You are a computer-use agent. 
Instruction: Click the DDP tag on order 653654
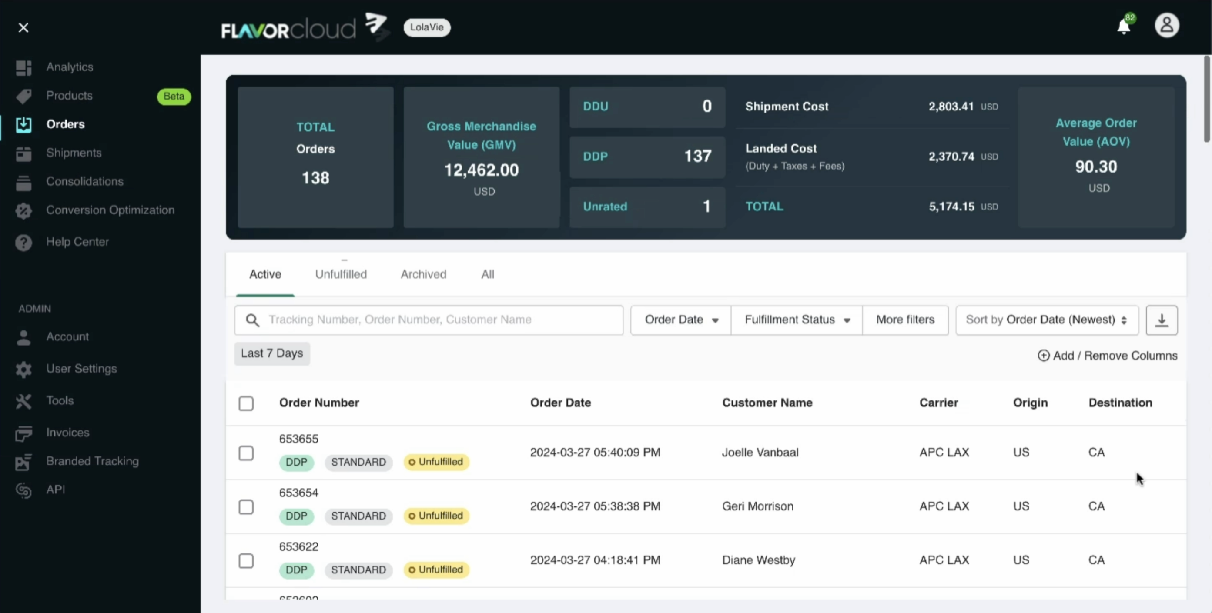pyautogui.click(x=296, y=516)
